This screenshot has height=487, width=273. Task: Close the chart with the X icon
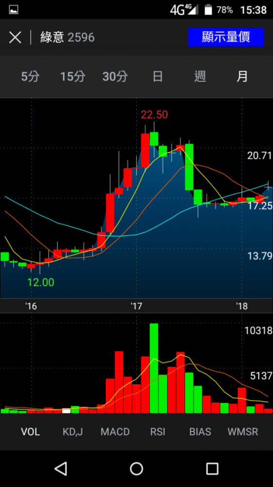pos(15,37)
